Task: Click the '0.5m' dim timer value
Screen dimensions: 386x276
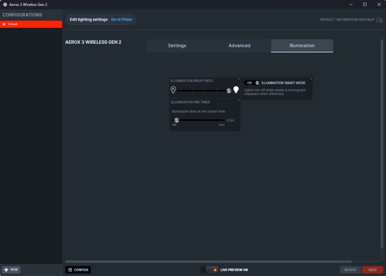Action: [230, 120]
